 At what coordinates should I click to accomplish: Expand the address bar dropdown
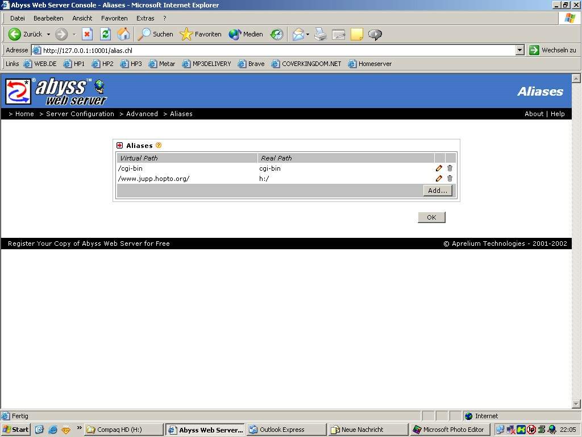[519, 50]
